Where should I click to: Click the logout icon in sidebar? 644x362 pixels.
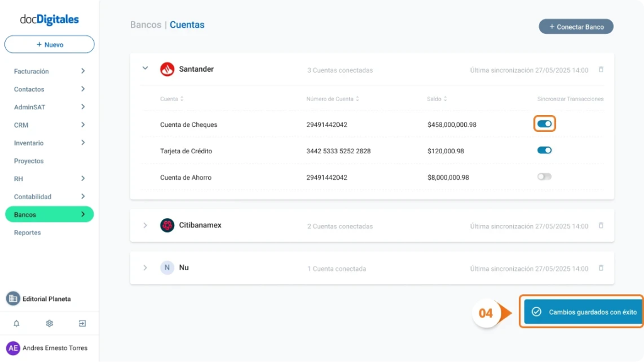pos(82,324)
